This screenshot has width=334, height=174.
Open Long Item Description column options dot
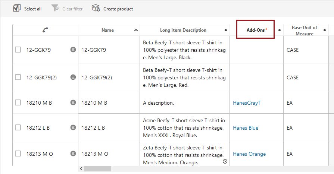225,30
